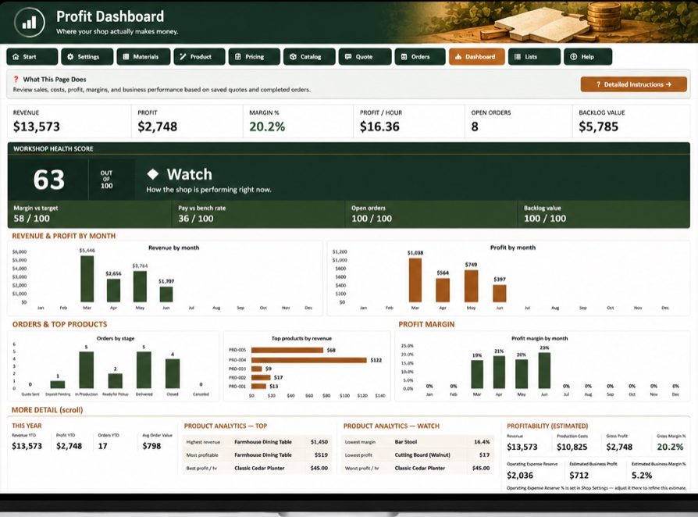This screenshot has width=698, height=517.
Task: Click the Detailed Instructions button
Action: [633, 84]
